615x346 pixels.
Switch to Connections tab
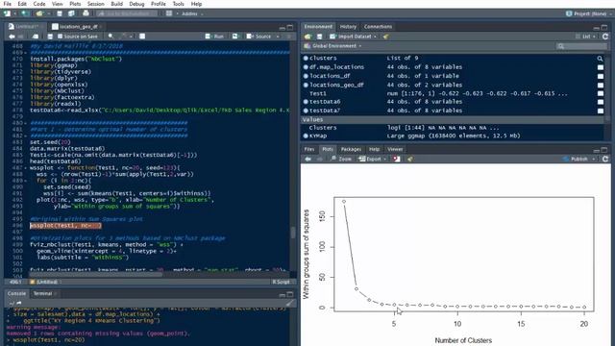(x=378, y=27)
